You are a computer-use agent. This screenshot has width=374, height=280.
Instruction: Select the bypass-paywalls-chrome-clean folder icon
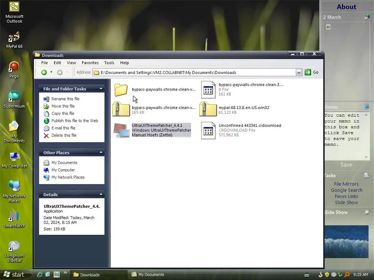pos(121,90)
